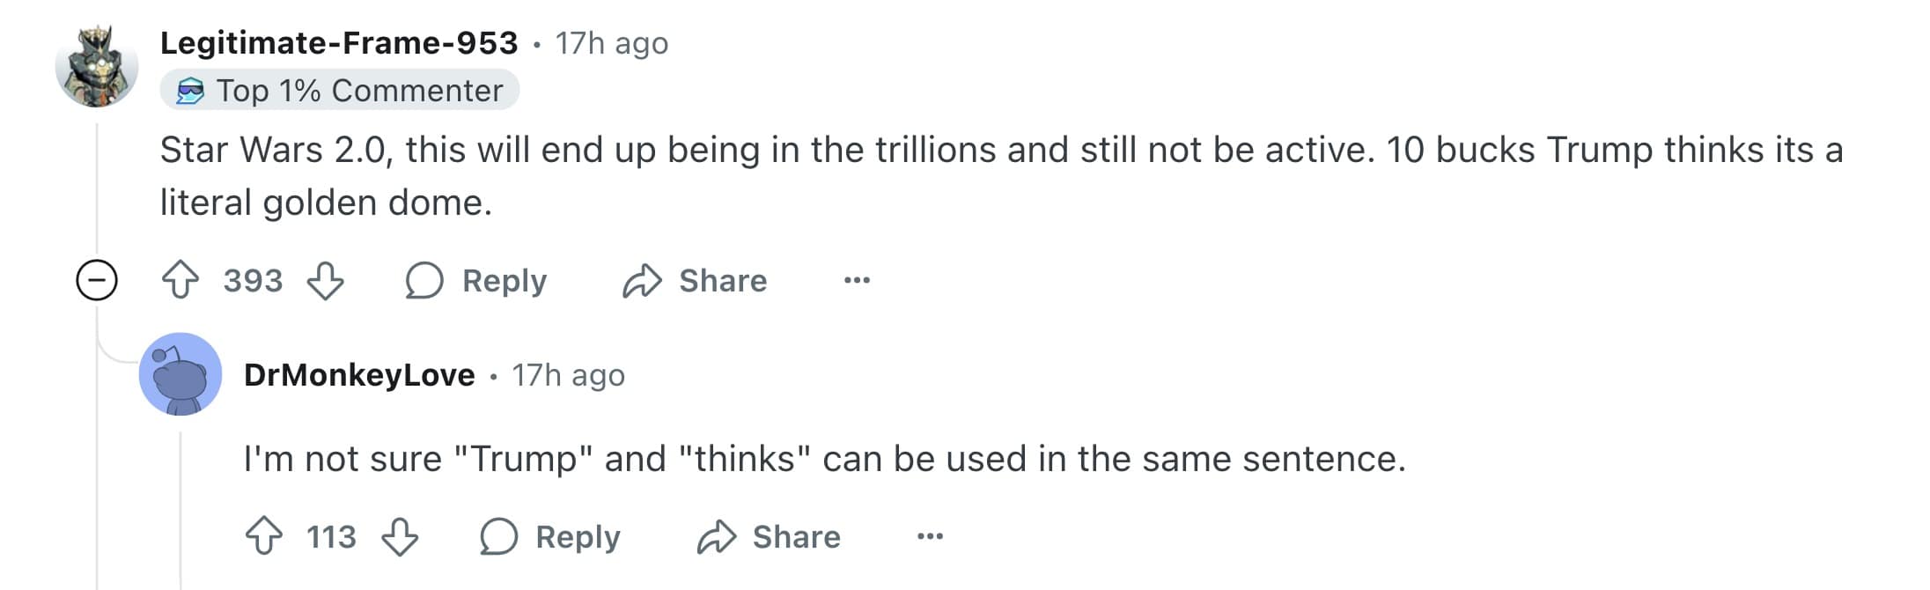Image resolution: width=1930 pixels, height=590 pixels.
Task: Reply to the Star Wars 2.0 comment
Action: [476, 281]
